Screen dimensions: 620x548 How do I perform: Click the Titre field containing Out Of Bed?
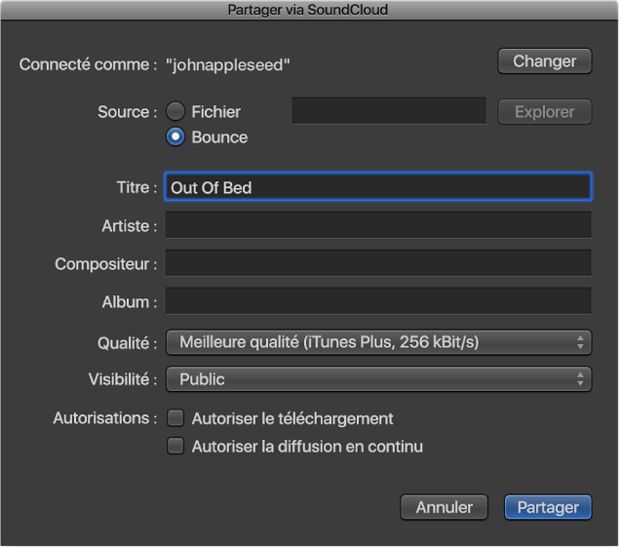[379, 187]
